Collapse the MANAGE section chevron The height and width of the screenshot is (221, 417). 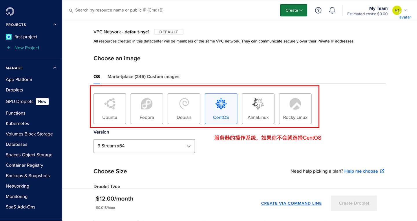click(x=55, y=68)
